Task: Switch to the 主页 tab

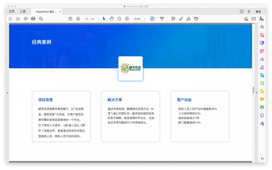Action: (12, 11)
